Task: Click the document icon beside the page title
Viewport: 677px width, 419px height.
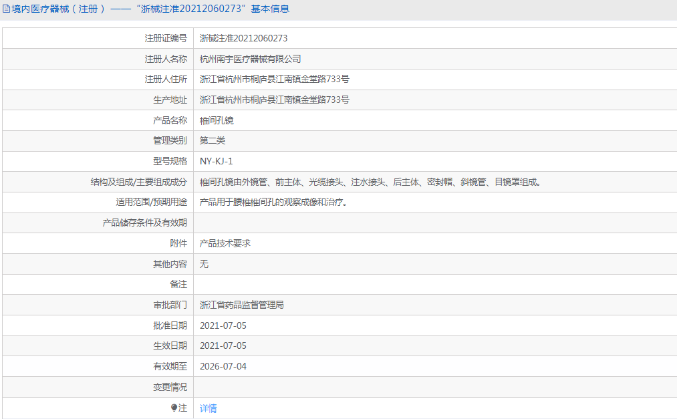Action: point(6,9)
